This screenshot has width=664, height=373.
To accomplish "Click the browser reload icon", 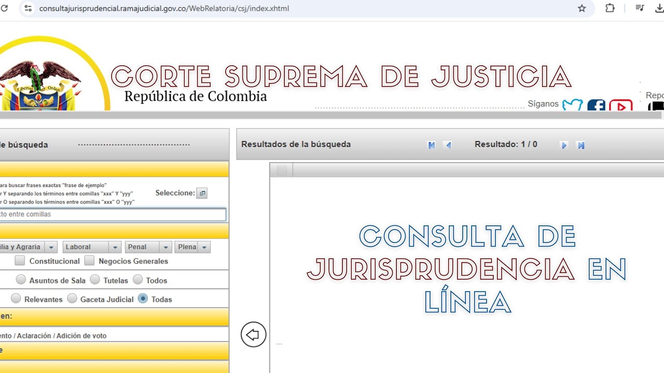I will tap(4, 8).
